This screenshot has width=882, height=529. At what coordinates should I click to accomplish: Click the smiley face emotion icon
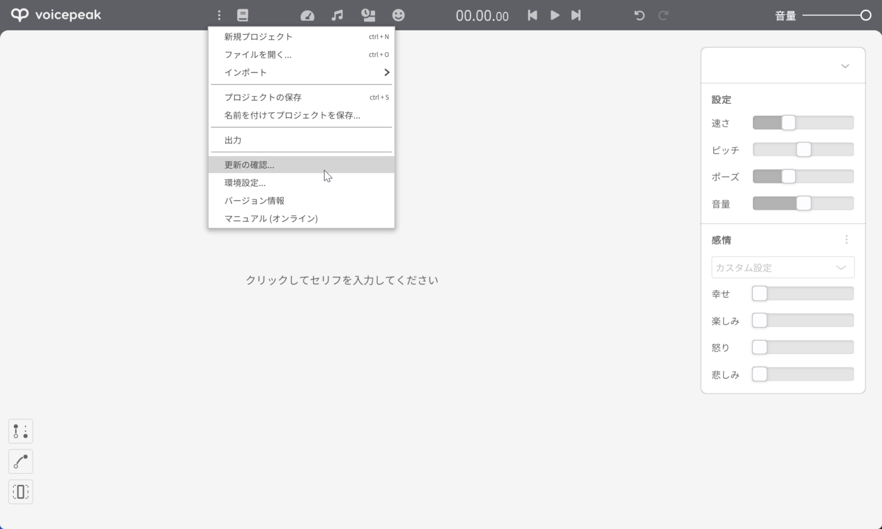[x=398, y=15]
